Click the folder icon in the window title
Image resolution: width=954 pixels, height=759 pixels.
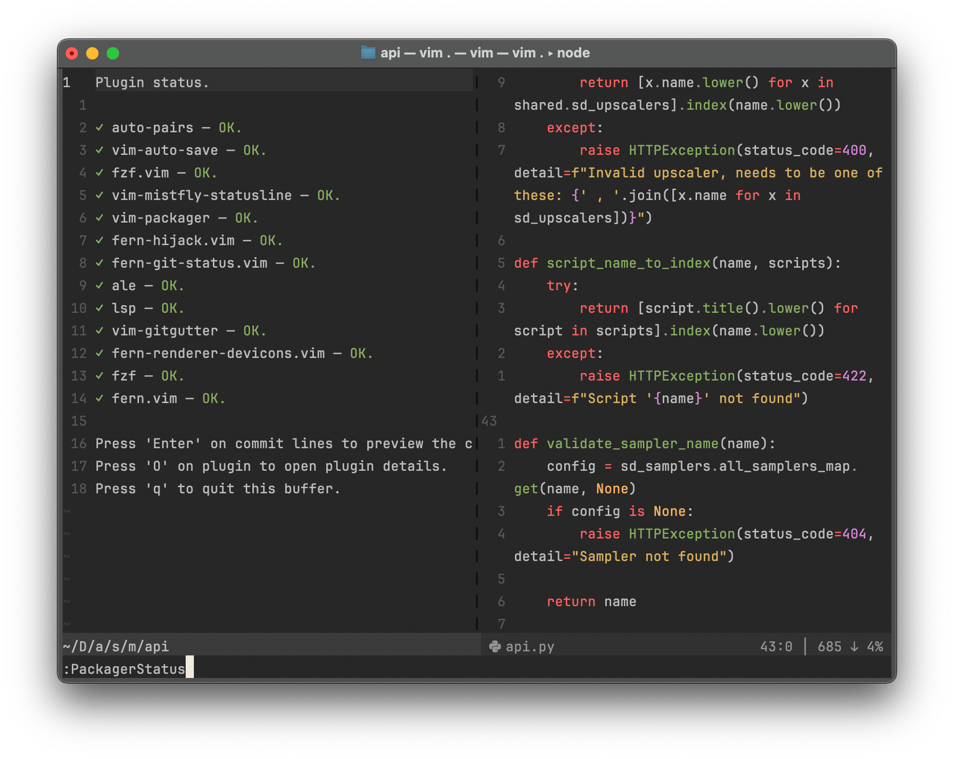[x=368, y=53]
